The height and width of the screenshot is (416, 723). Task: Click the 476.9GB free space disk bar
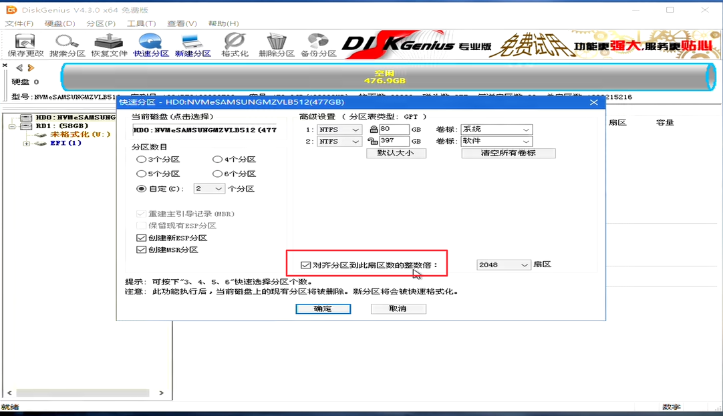[x=388, y=77]
